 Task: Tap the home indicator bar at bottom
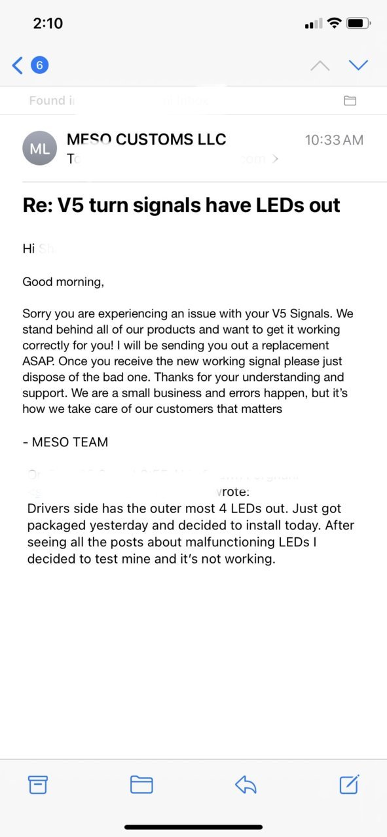pyautogui.click(x=194, y=827)
